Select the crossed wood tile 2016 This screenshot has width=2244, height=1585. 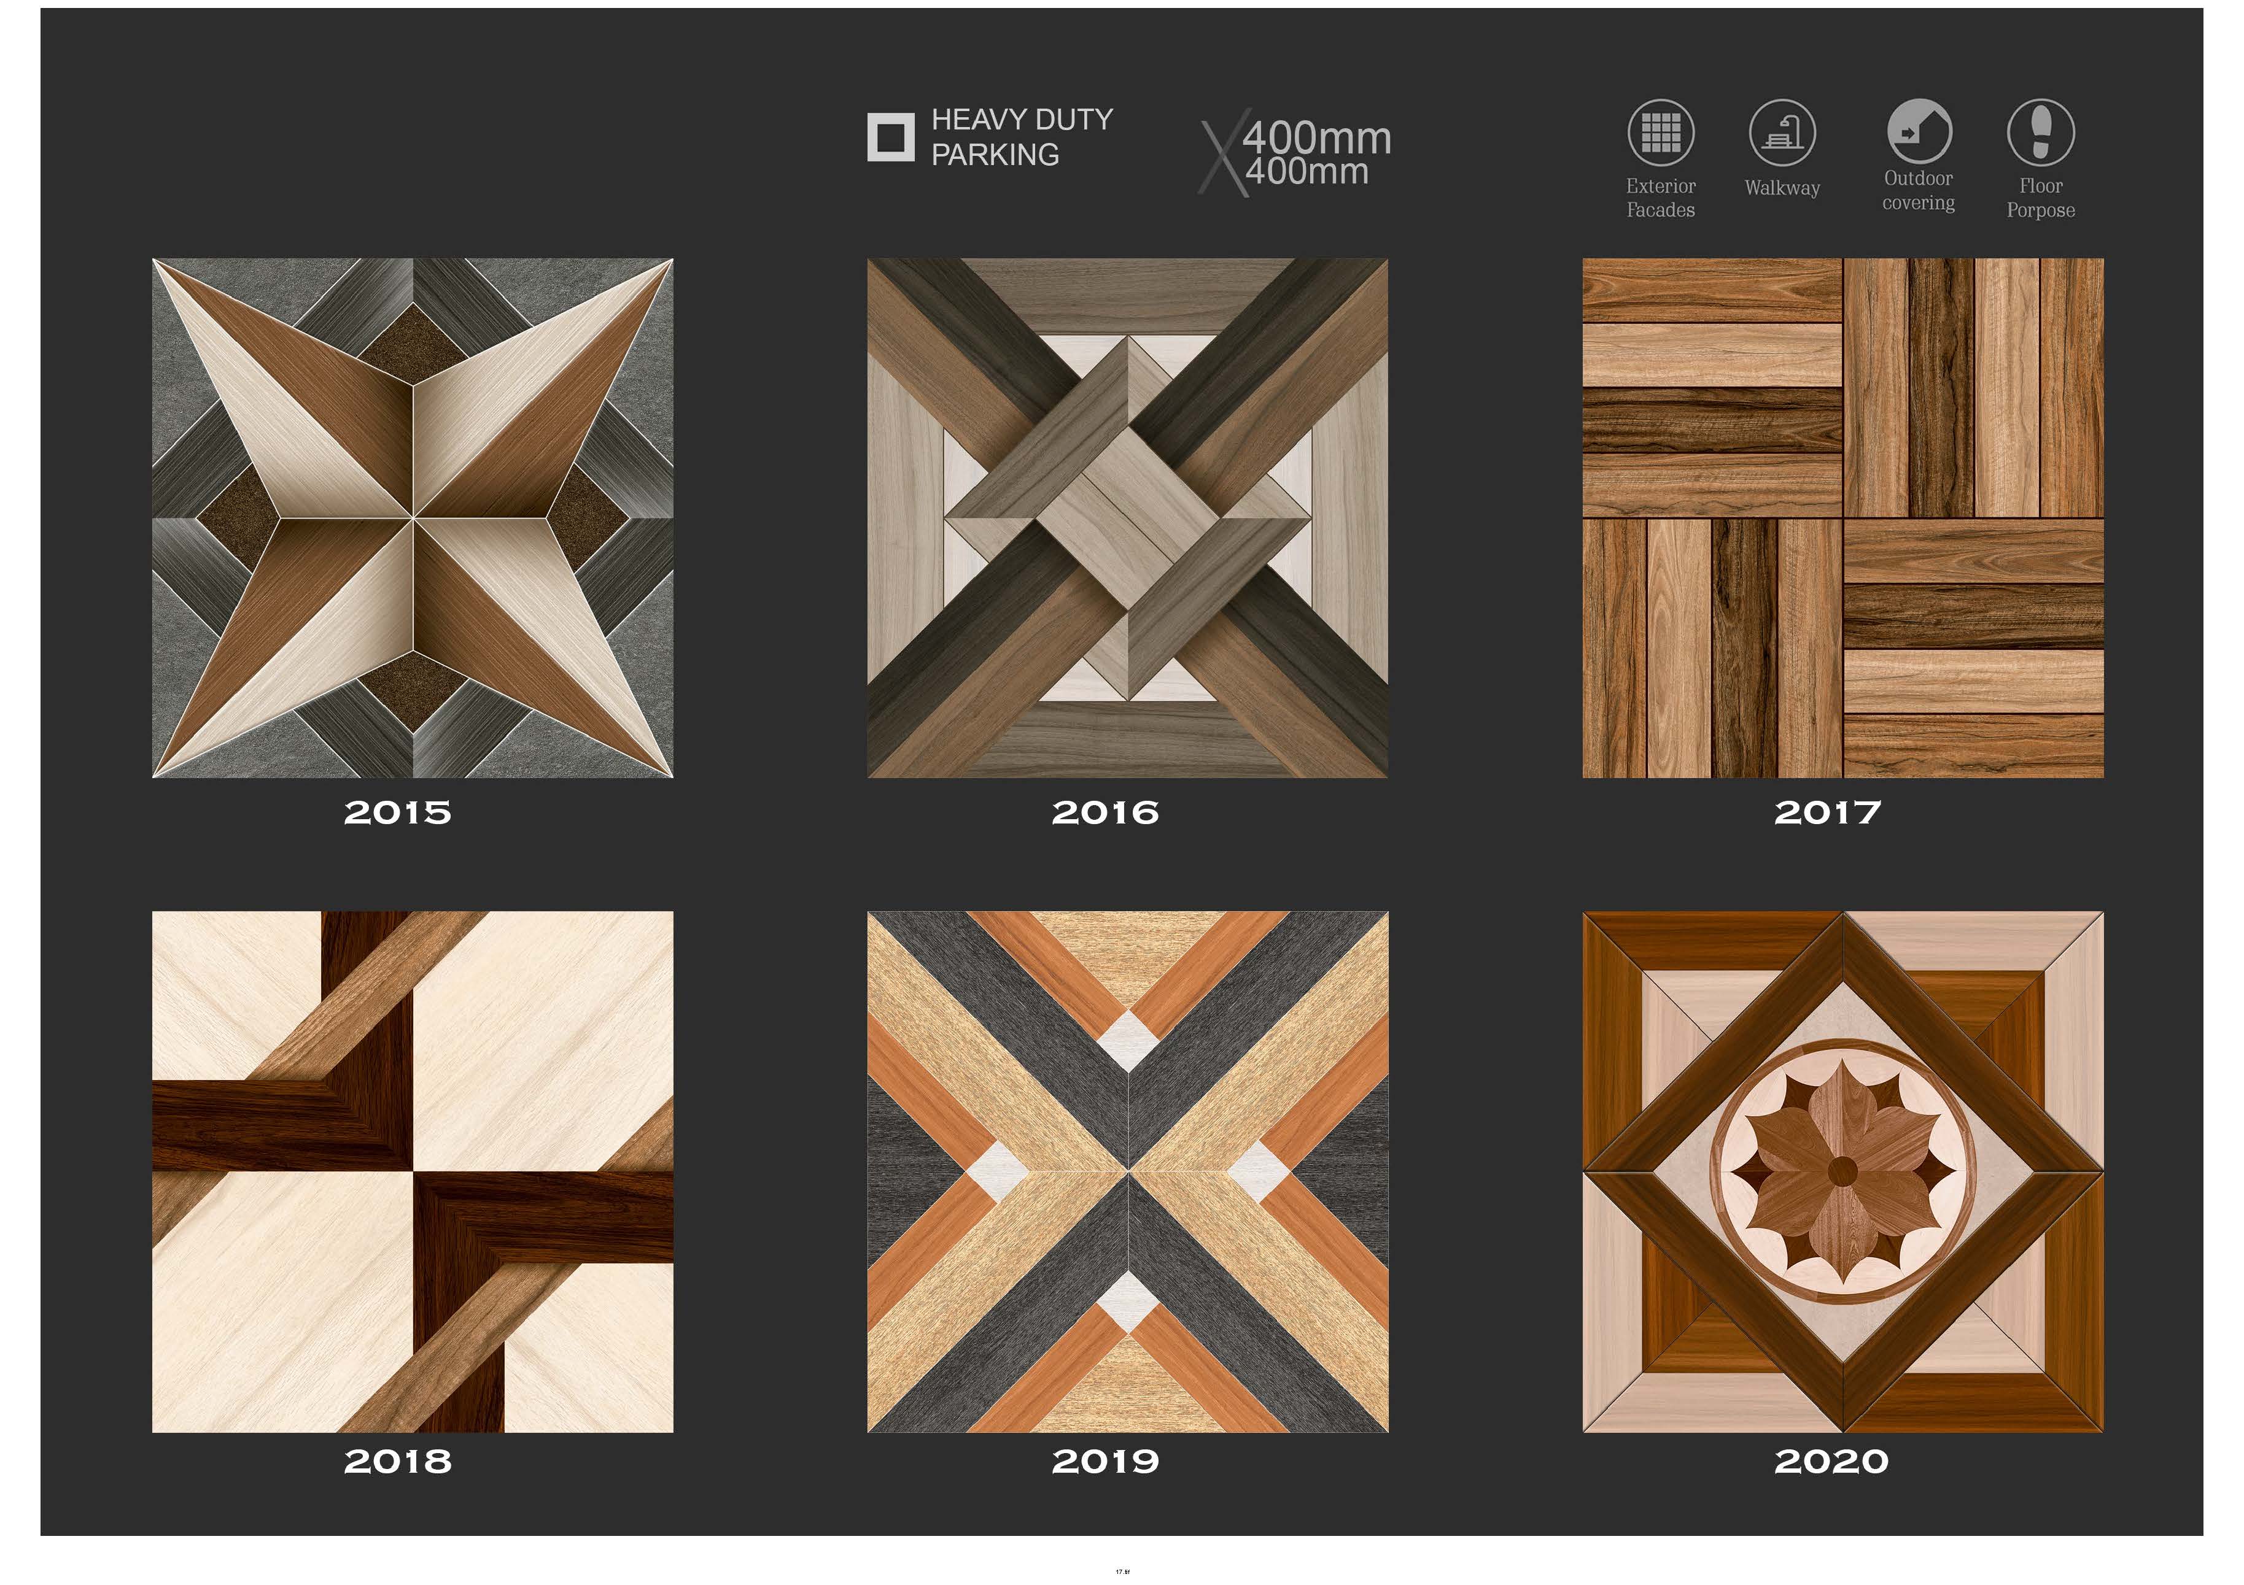(x=1128, y=517)
